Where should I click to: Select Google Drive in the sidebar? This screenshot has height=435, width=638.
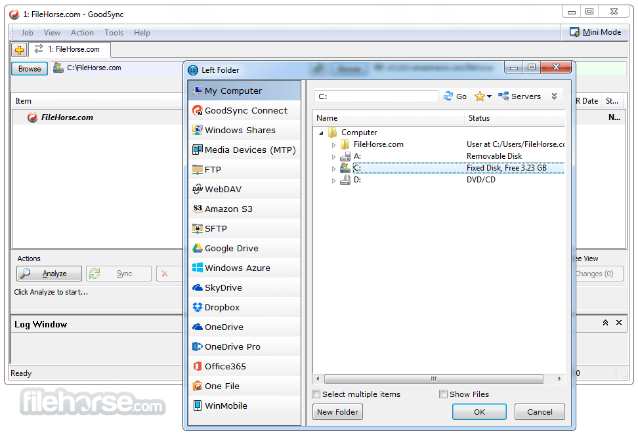coord(231,248)
